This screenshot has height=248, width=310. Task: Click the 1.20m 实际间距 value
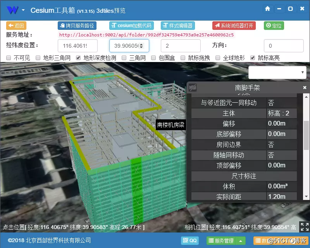(x=277, y=196)
